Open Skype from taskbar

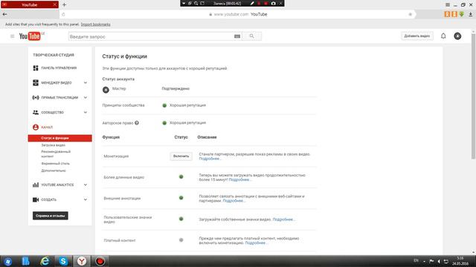click(63, 261)
